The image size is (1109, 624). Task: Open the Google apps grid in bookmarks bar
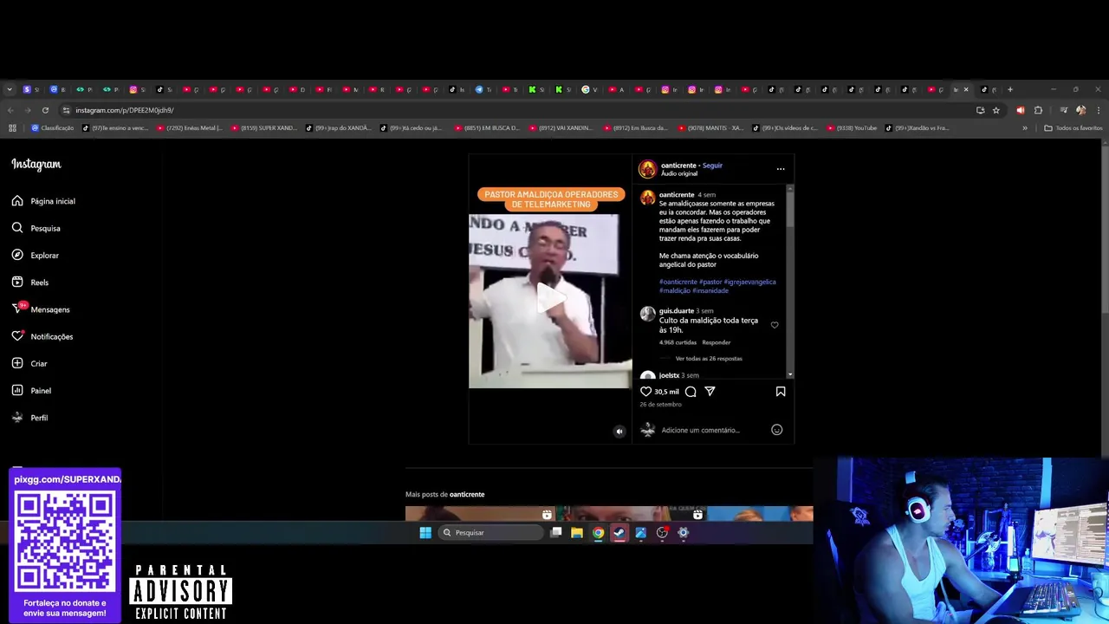pyautogui.click(x=12, y=128)
